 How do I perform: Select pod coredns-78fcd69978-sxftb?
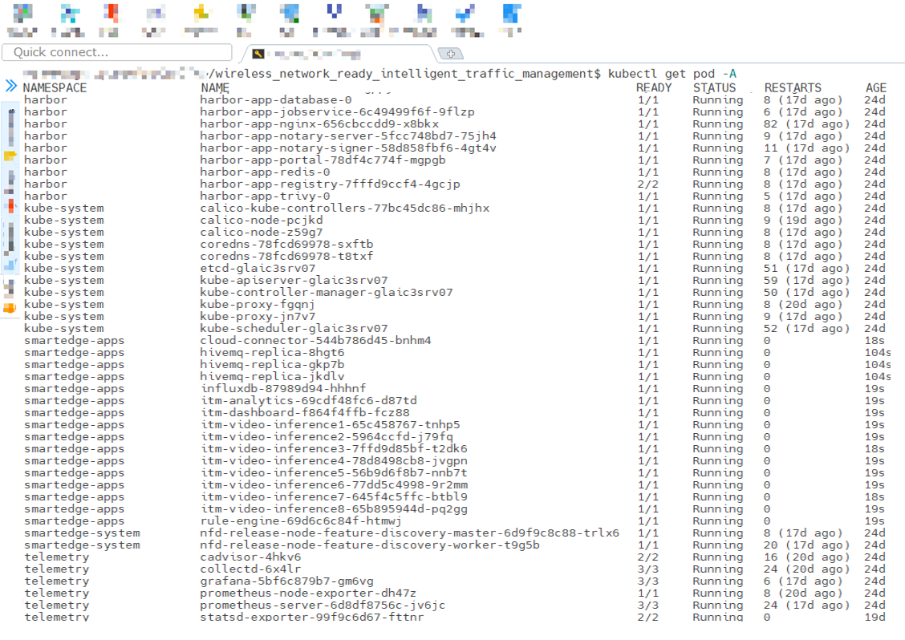click(x=287, y=244)
